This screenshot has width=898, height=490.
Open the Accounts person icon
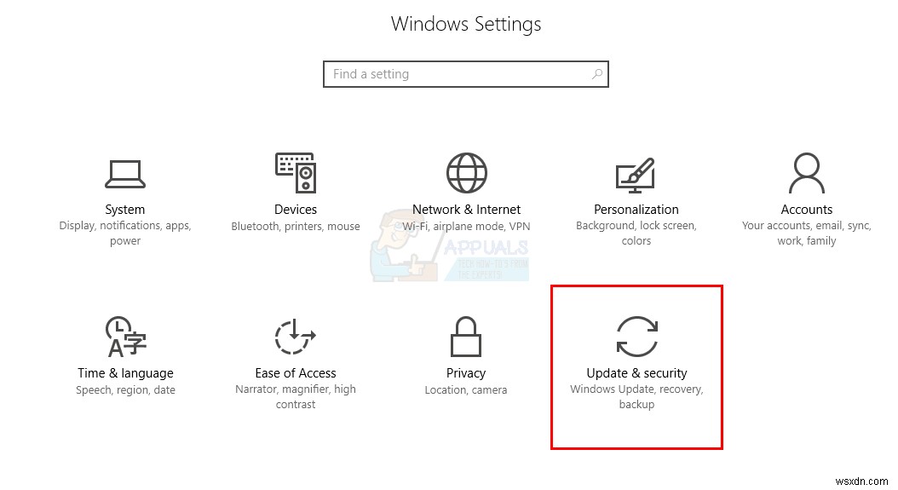tap(806, 172)
